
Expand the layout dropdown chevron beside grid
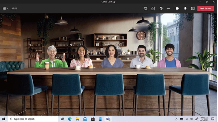[x=8, y=9]
